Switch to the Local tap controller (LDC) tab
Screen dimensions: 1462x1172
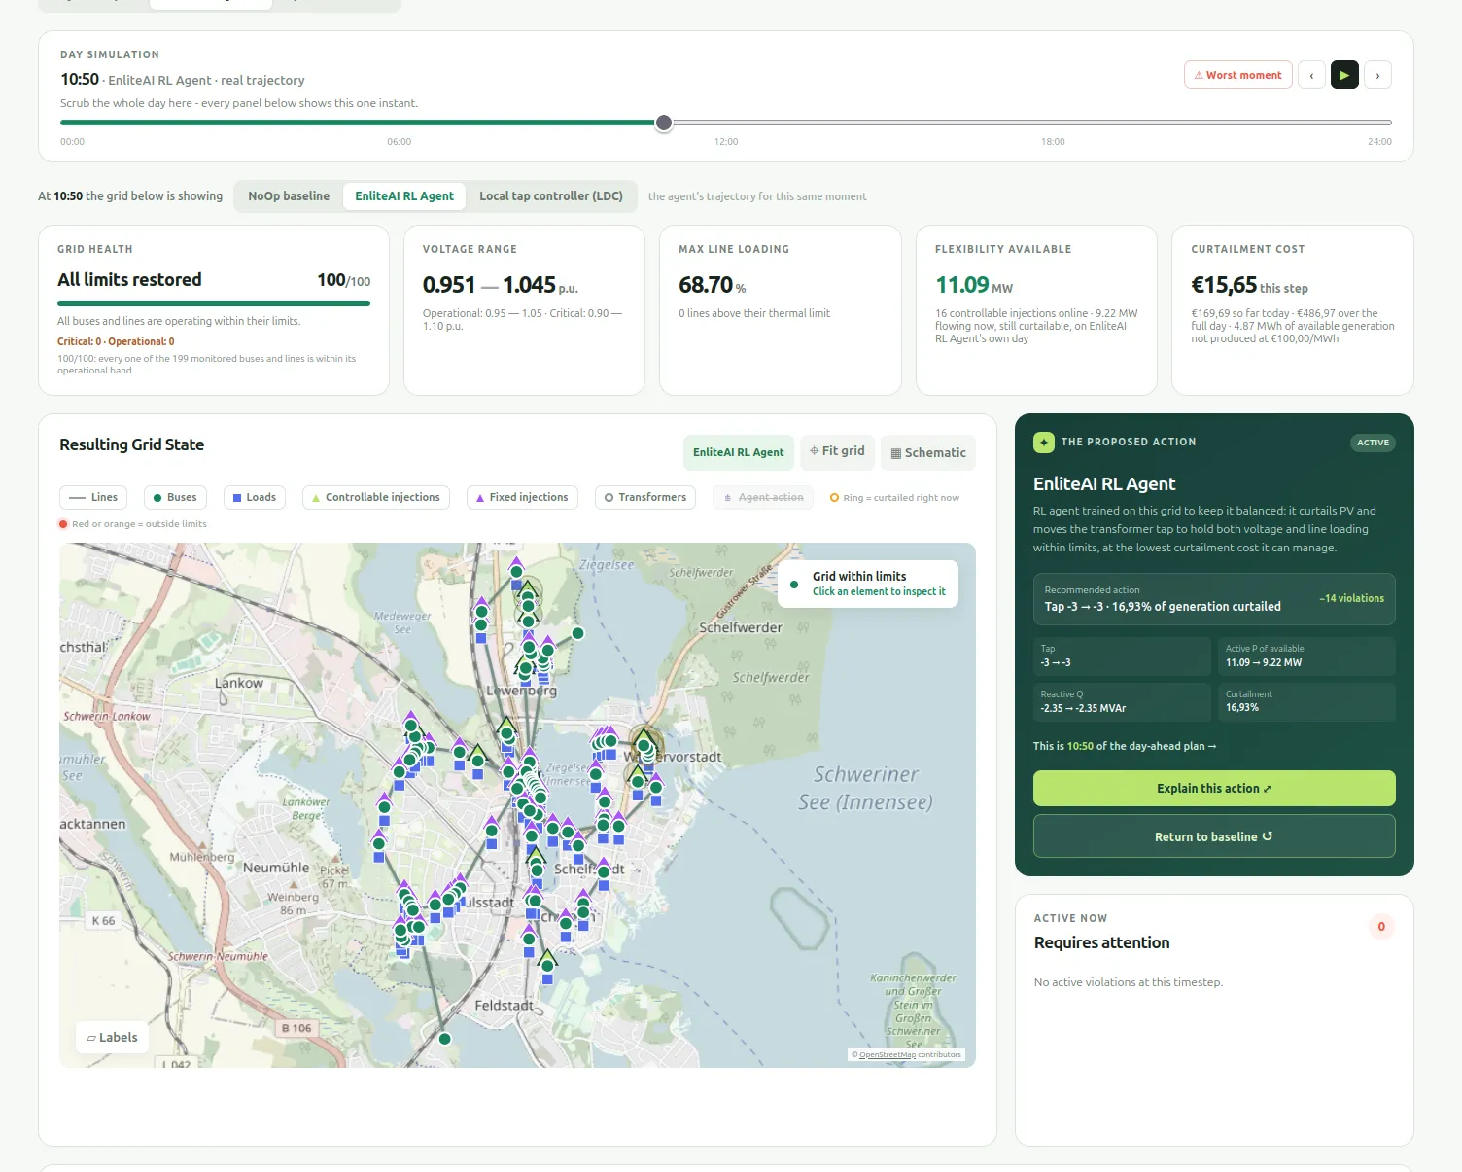(551, 196)
